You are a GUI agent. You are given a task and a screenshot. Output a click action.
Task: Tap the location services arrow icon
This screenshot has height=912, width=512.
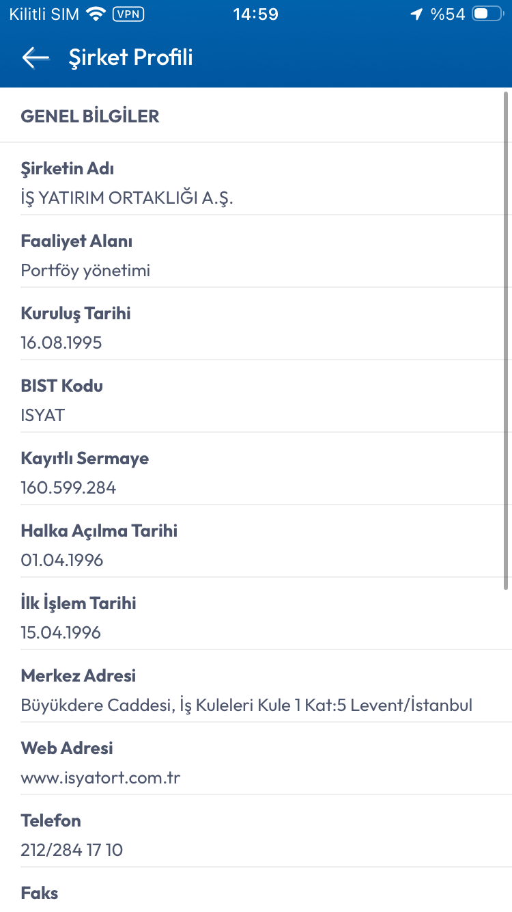tap(416, 14)
